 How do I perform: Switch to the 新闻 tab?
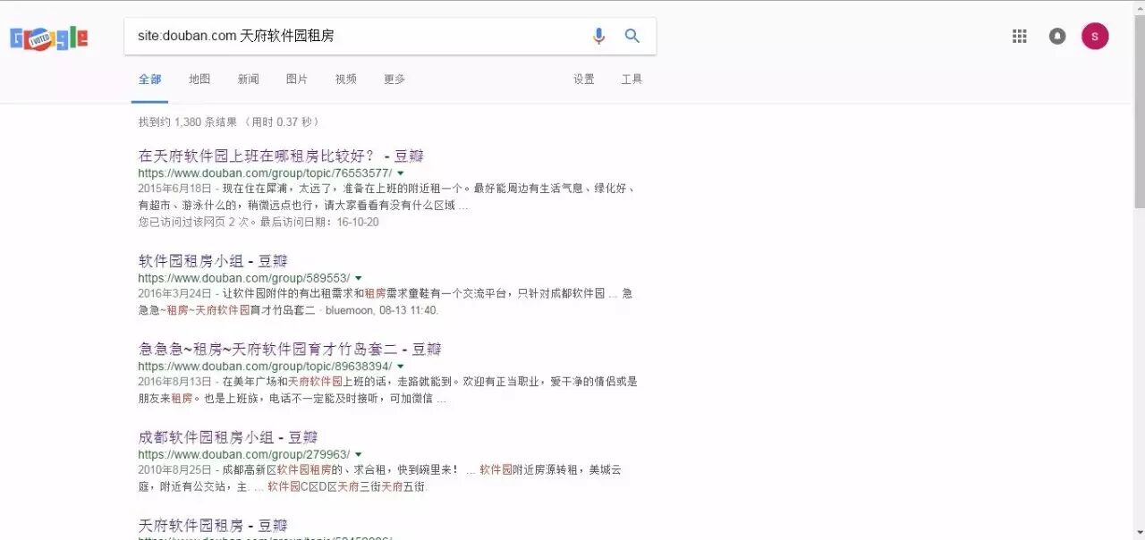pyautogui.click(x=248, y=80)
